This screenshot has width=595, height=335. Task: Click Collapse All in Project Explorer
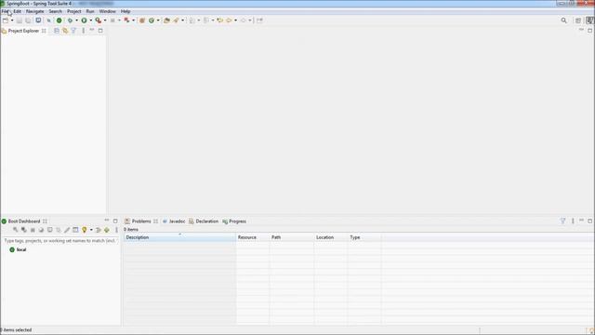57,31
